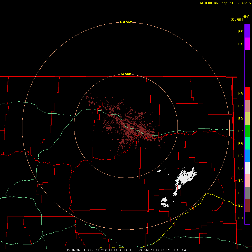Image resolution: width=252 pixels, height=252 pixels.
Task: Click the WS legend label
Action: 240,156
